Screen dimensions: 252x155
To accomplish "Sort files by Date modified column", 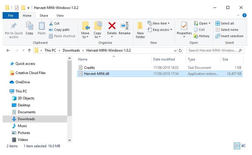I will pos(164,59).
